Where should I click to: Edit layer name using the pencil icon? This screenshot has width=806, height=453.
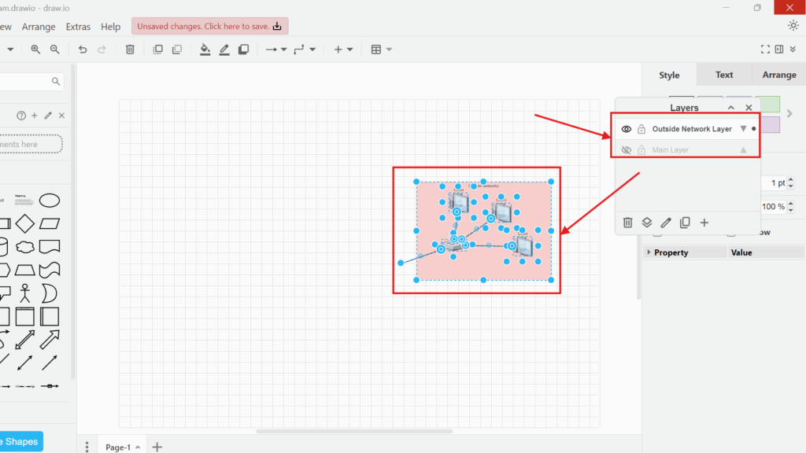(x=665, y=223)
